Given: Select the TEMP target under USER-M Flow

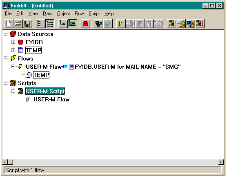Looking at the screenshot, I should pyautogui.click(x=41, y=75).
